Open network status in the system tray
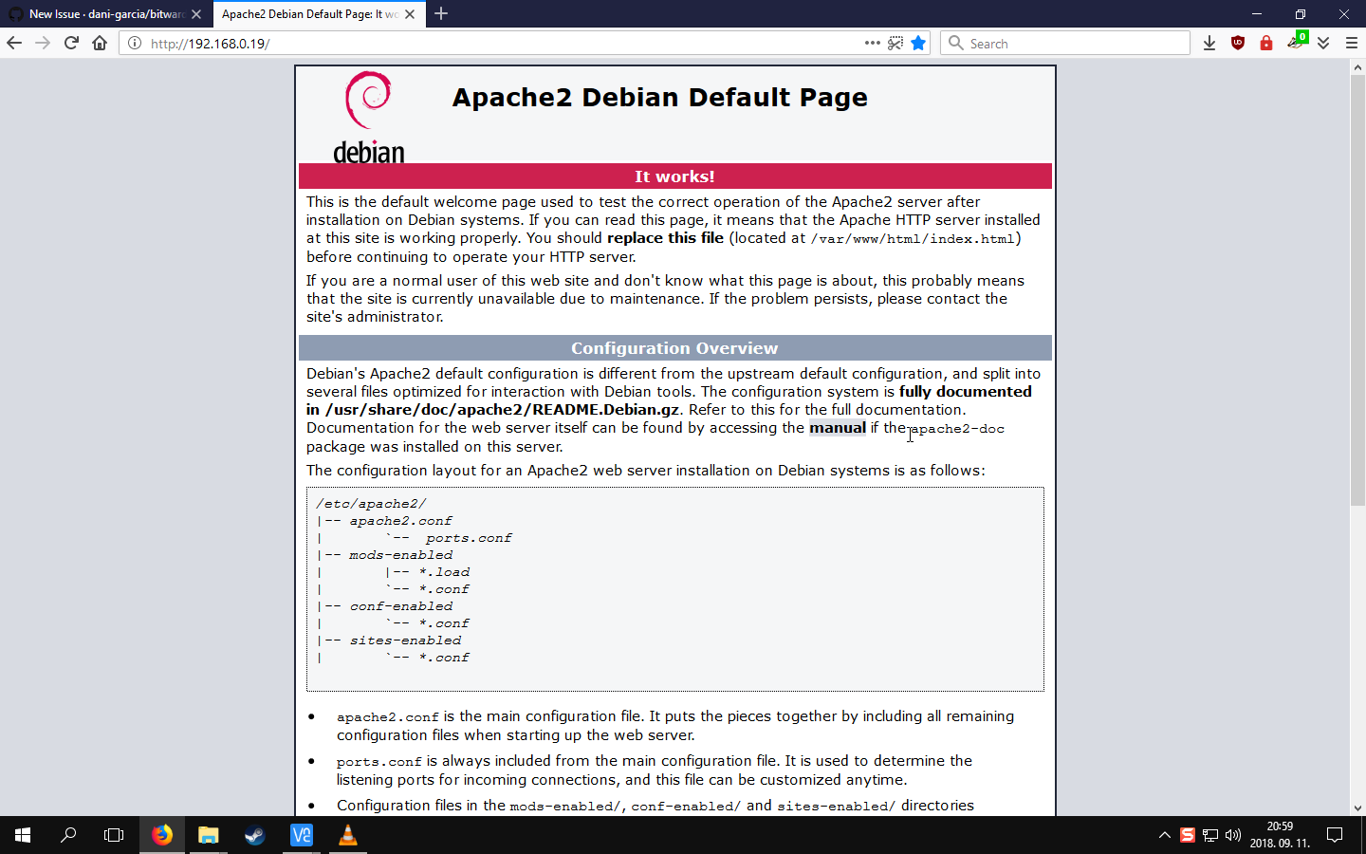1366x854 pixels. [x=1210, y=835]
